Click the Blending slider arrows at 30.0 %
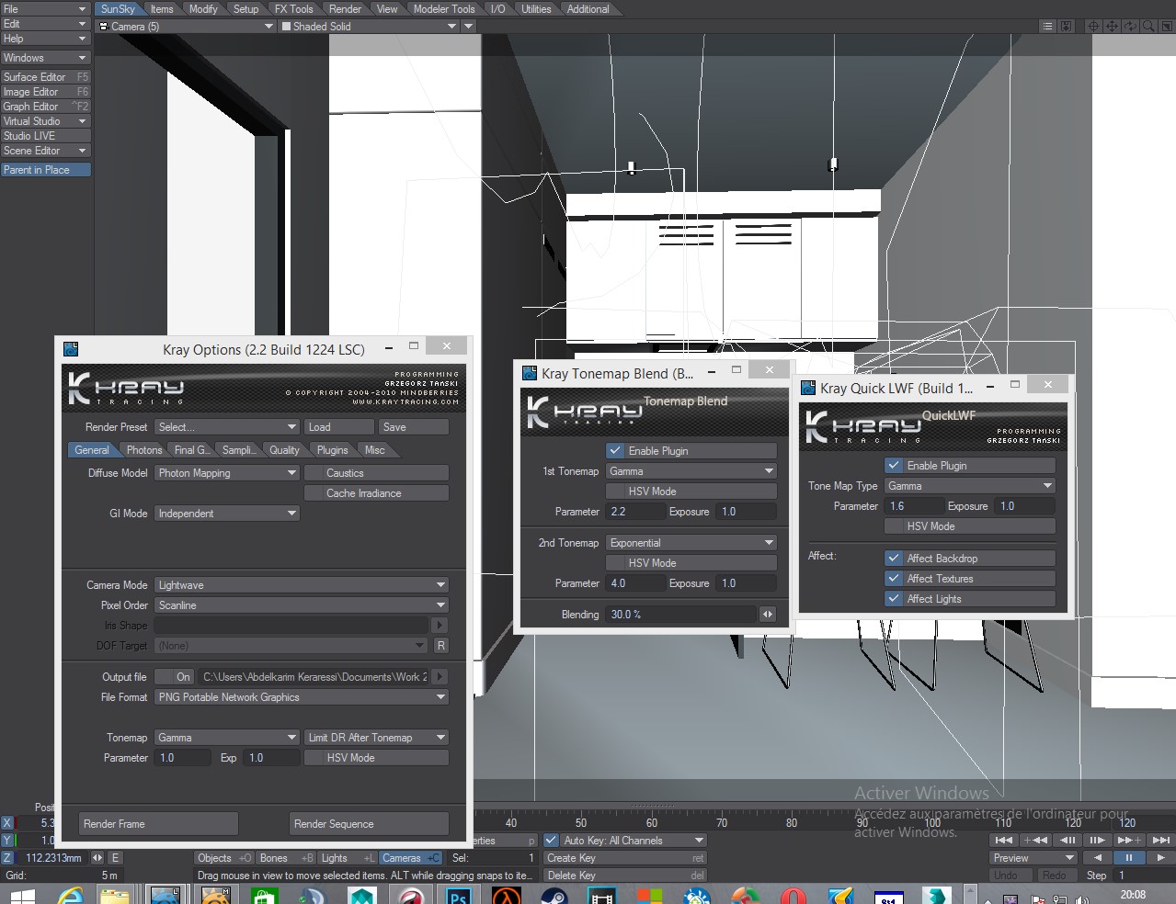This screenshot has height=904, width=1176. click(x=768, y=615)
